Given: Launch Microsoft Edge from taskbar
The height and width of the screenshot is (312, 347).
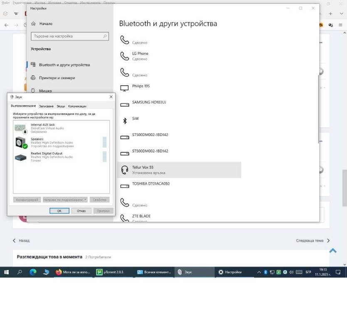Looking at the screenshot, I should click(33, 272).
